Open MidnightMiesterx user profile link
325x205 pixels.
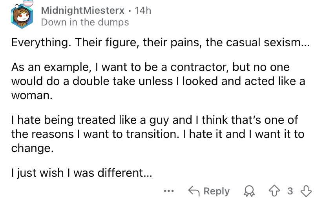[82, 10]
